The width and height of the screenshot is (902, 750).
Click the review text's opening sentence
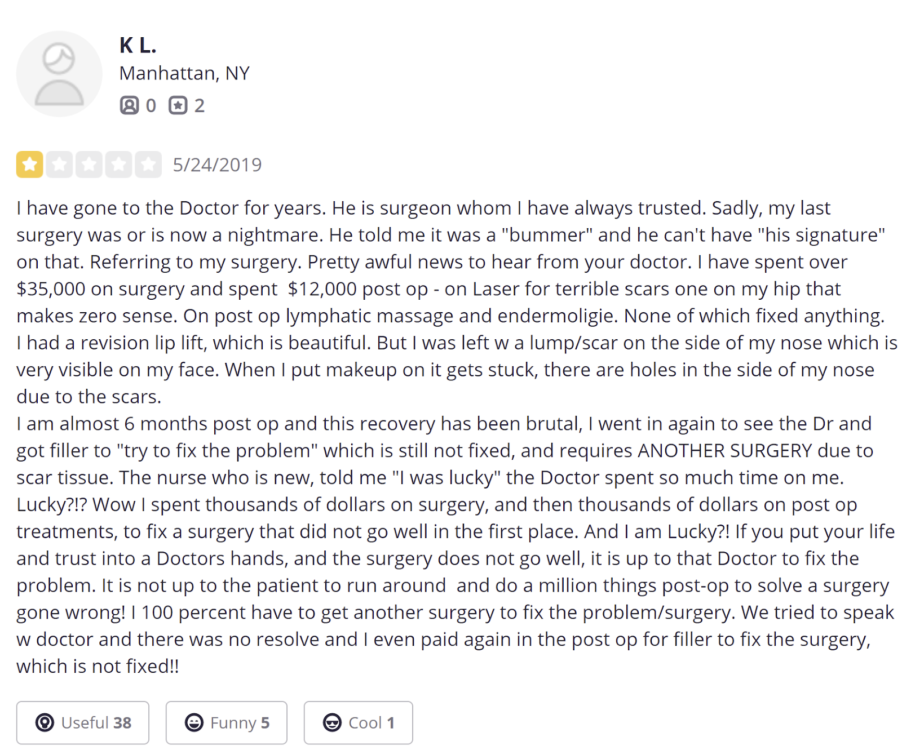click(171, 208)
